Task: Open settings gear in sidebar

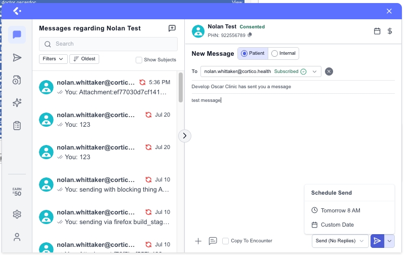Action: [17, 214]
